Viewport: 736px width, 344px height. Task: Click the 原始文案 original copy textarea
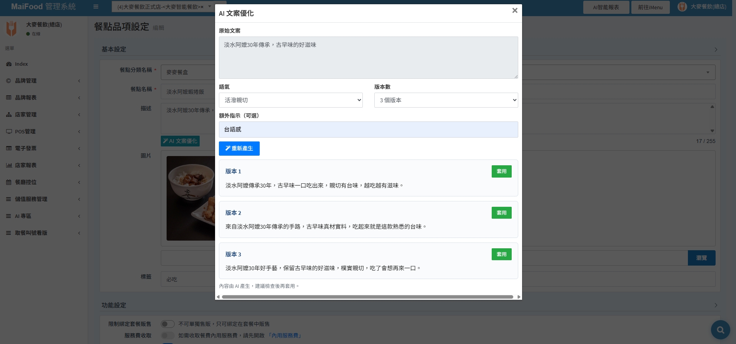pos(368,58)
